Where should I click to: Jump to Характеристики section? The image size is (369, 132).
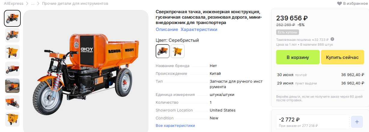point(199,29)
